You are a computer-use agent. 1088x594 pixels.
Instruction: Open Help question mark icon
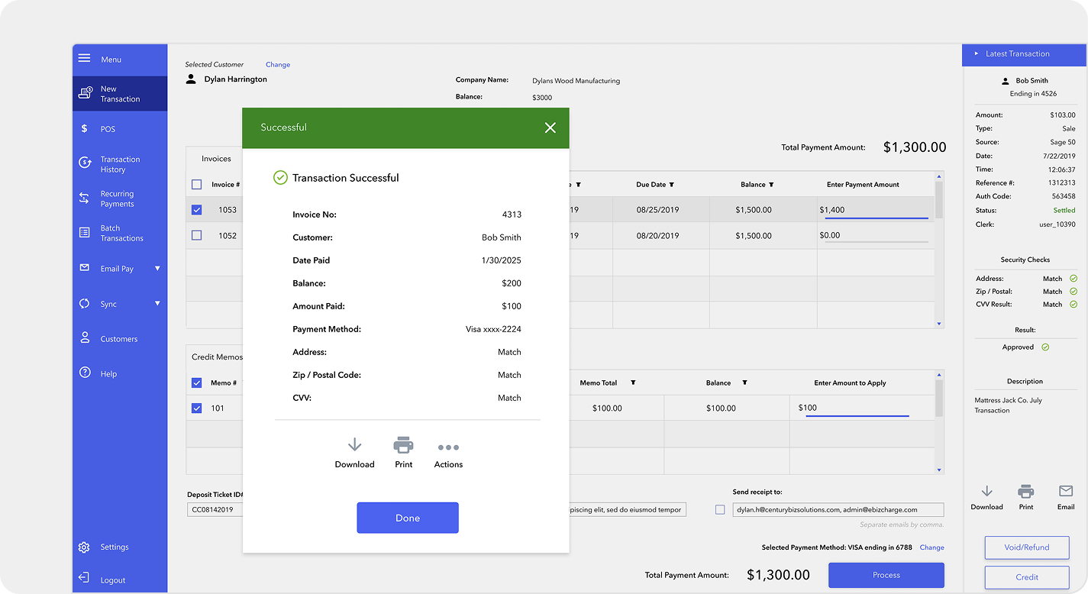point(86,373)
